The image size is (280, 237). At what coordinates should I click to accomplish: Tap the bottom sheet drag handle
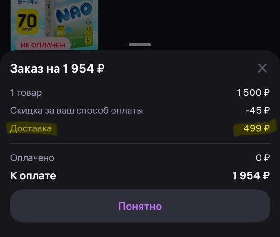pyautogui.click(x=140, y=45)
